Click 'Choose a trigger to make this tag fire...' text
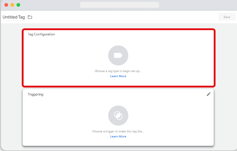The width and height of the screenshot is (237, 151). (118, 131)
